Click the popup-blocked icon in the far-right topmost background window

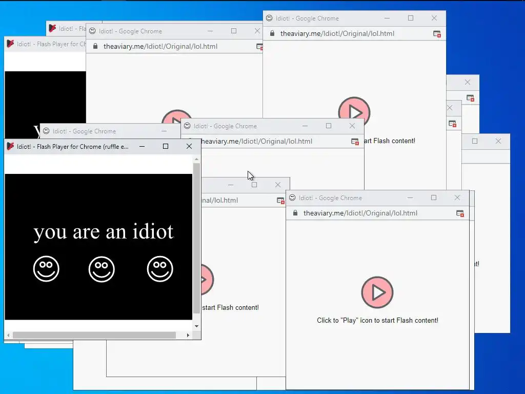[471, 98]
